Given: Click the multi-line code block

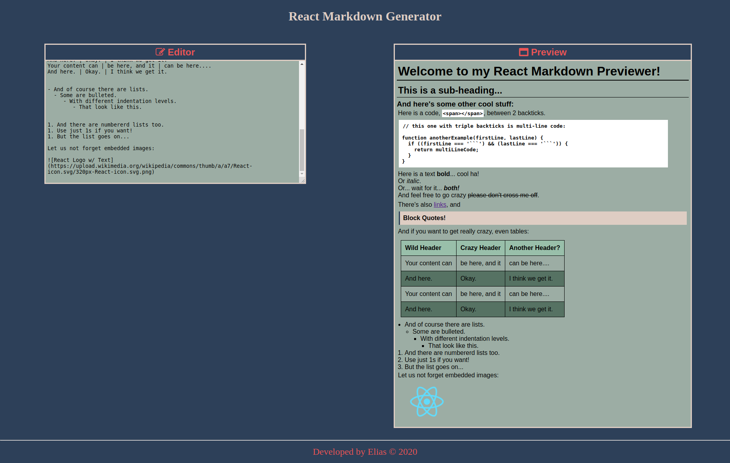Looking at the screenshot, I should (533, 143).
